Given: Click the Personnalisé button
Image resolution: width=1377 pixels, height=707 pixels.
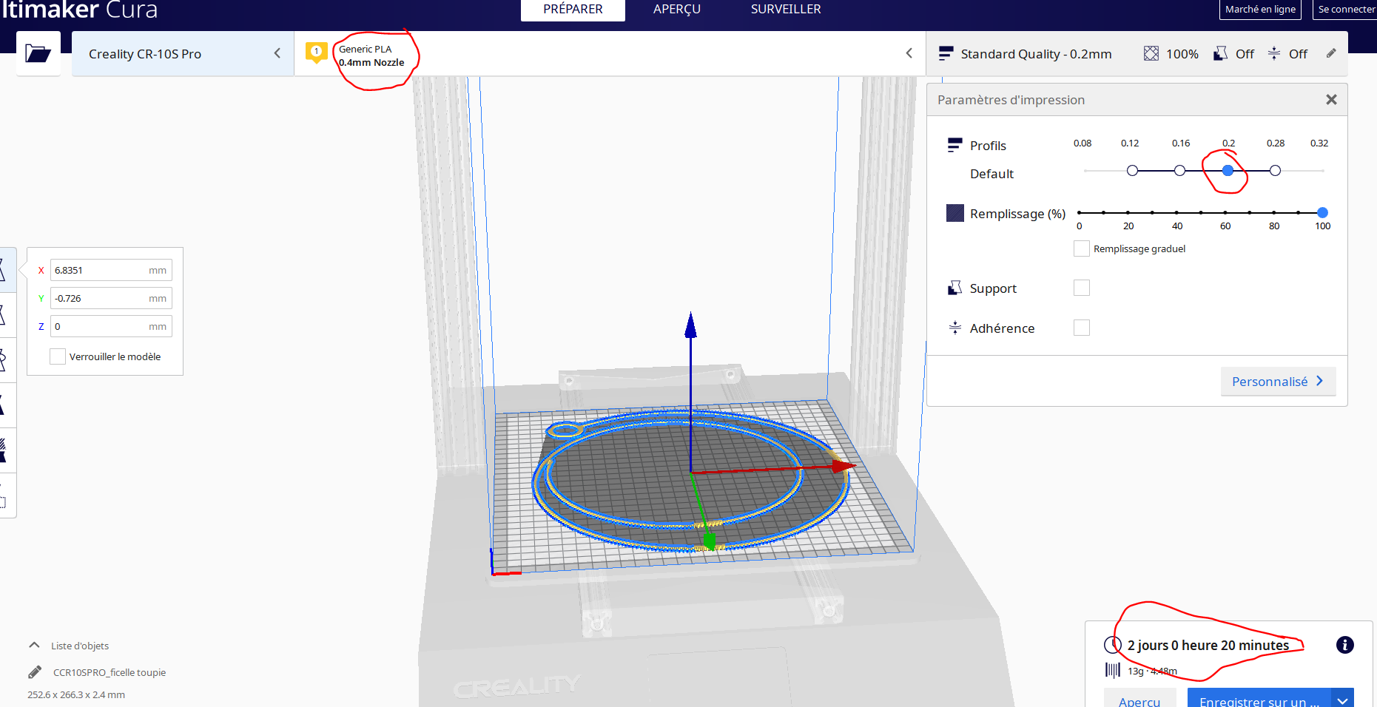Looking at the screenshot, I should pyautogui.click(x=1278, y=382).
